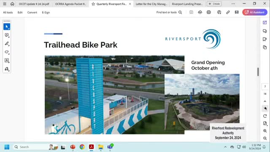Choose the Add comment tool

point(7,35)
